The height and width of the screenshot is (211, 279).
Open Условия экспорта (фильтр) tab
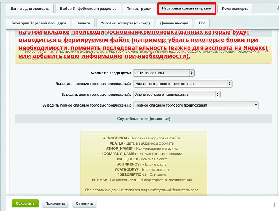(125, 23)
